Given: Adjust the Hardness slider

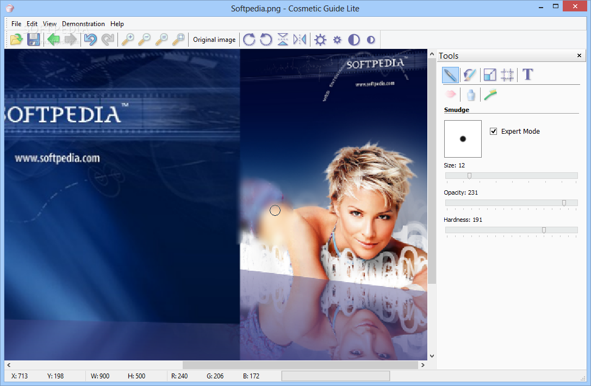Looking at the screenshot, I should 511,230.
